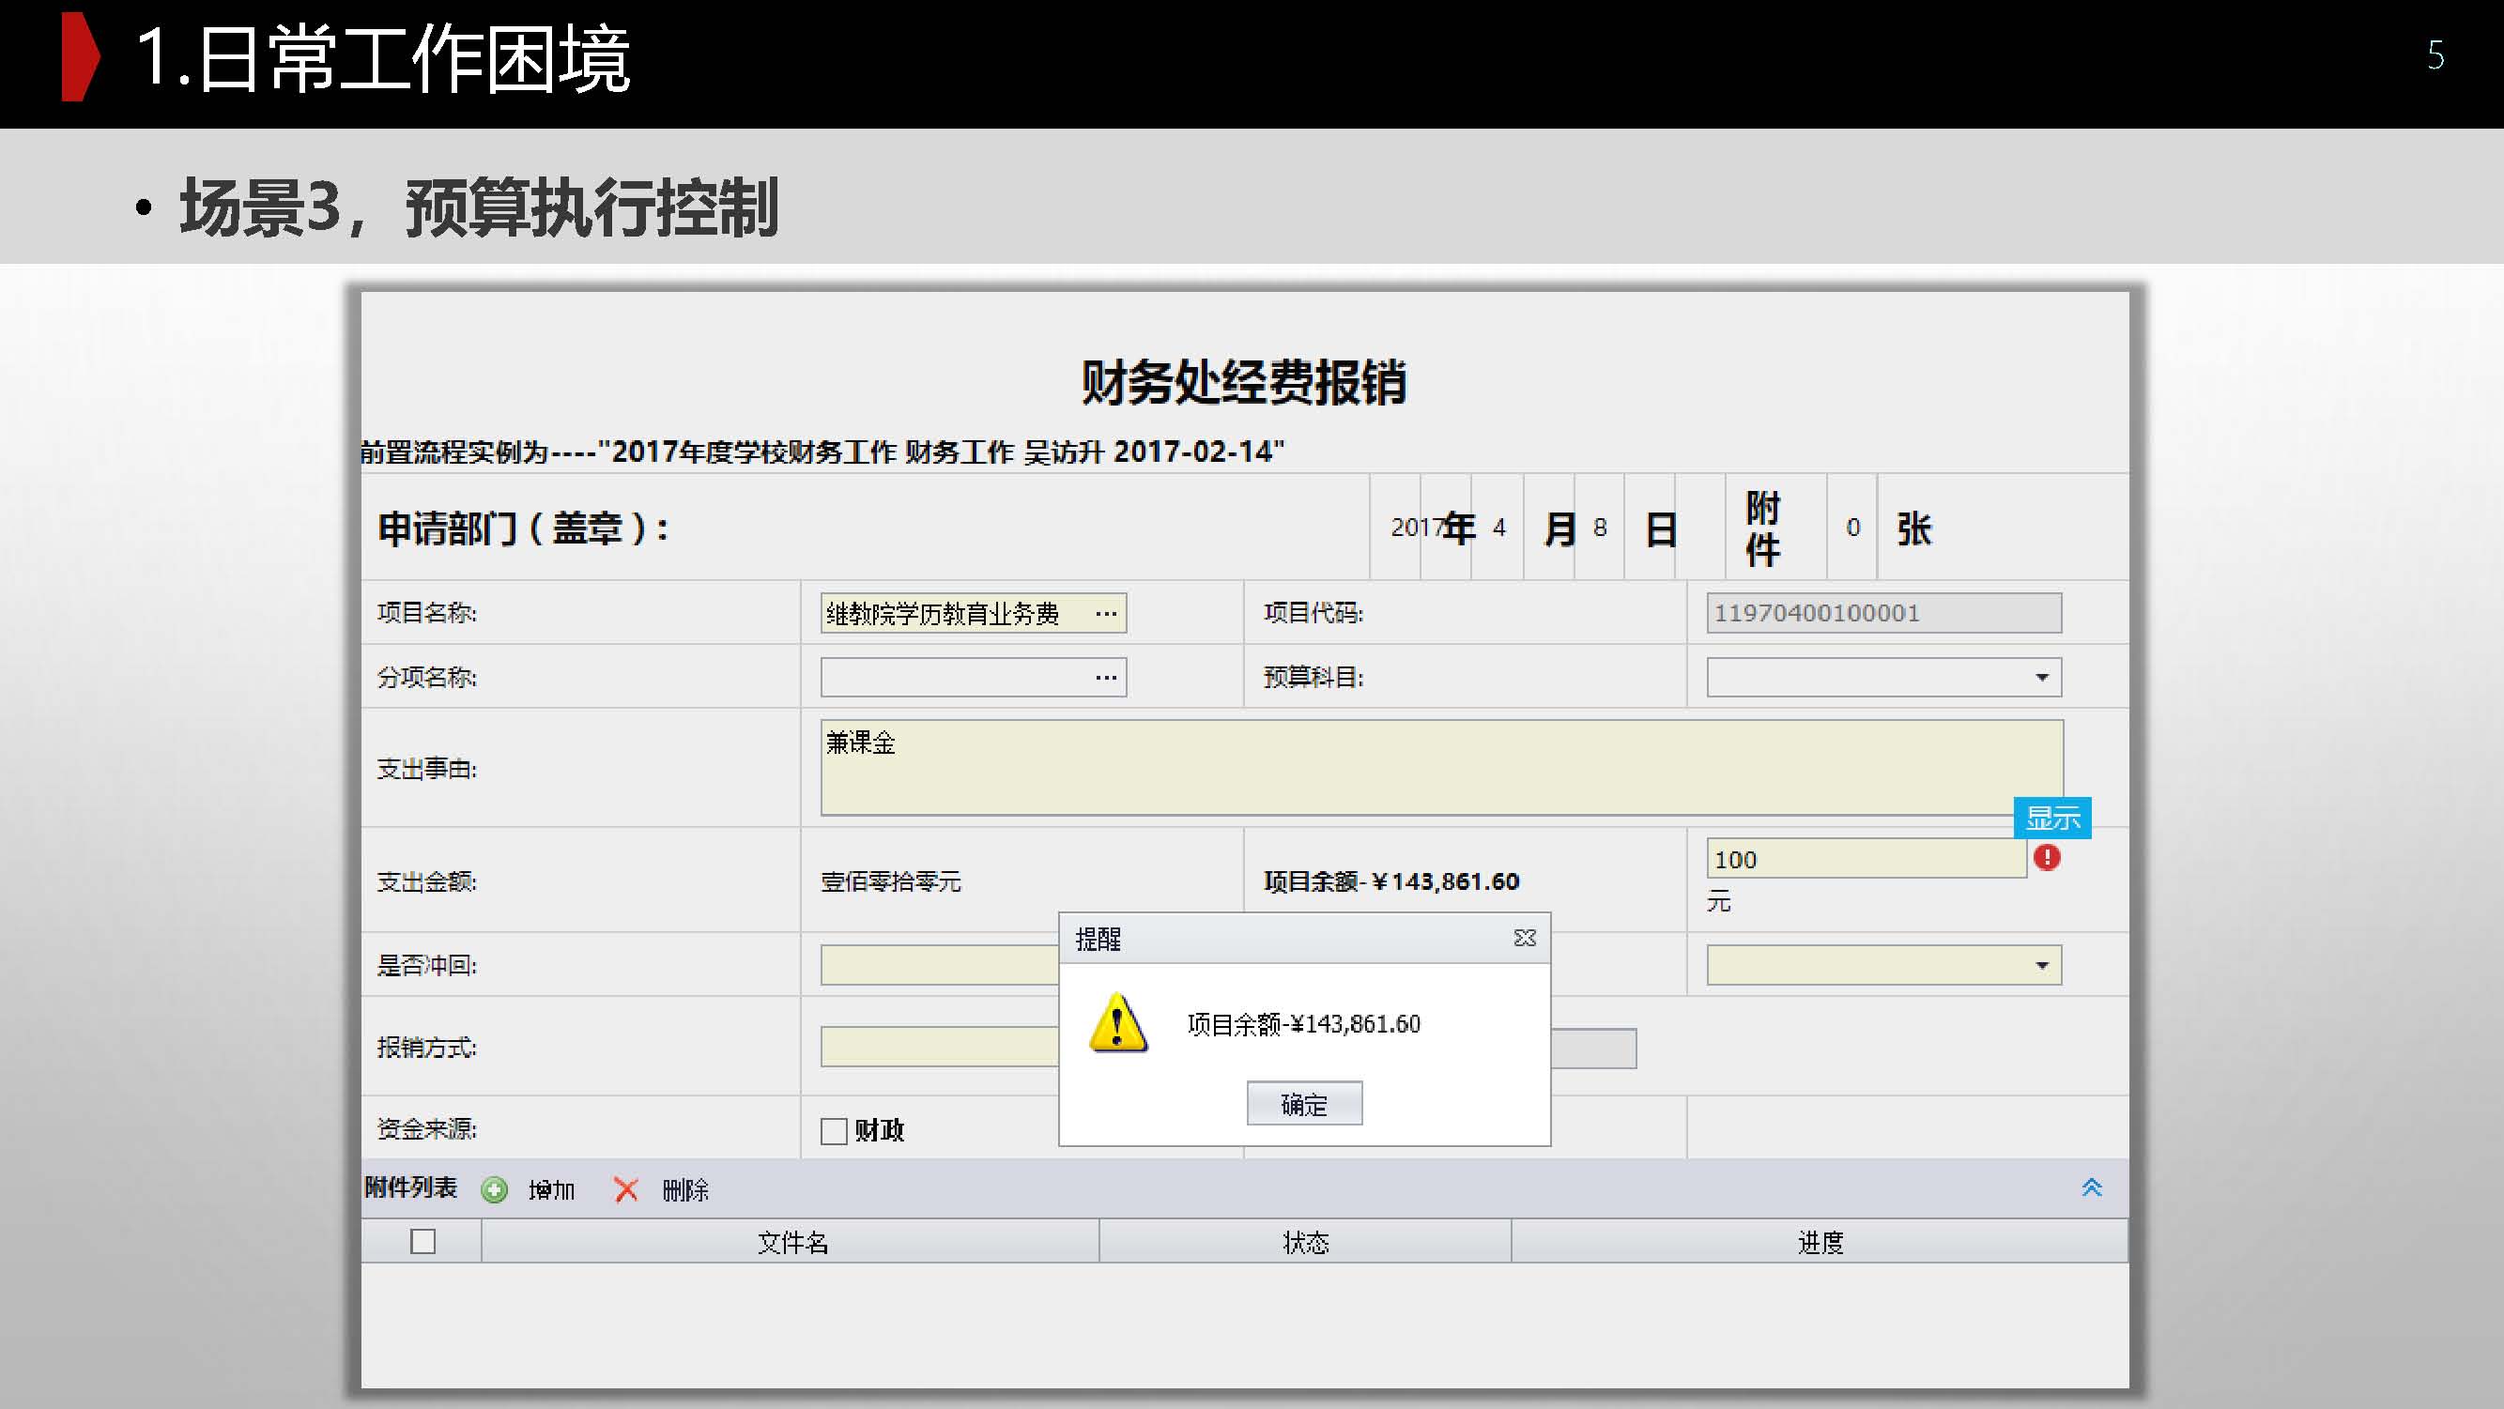Click the 支出事由 text area
The image size is (2504, 1409).
tap(1440, 767)
